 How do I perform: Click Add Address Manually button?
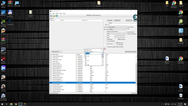point(130,52)
